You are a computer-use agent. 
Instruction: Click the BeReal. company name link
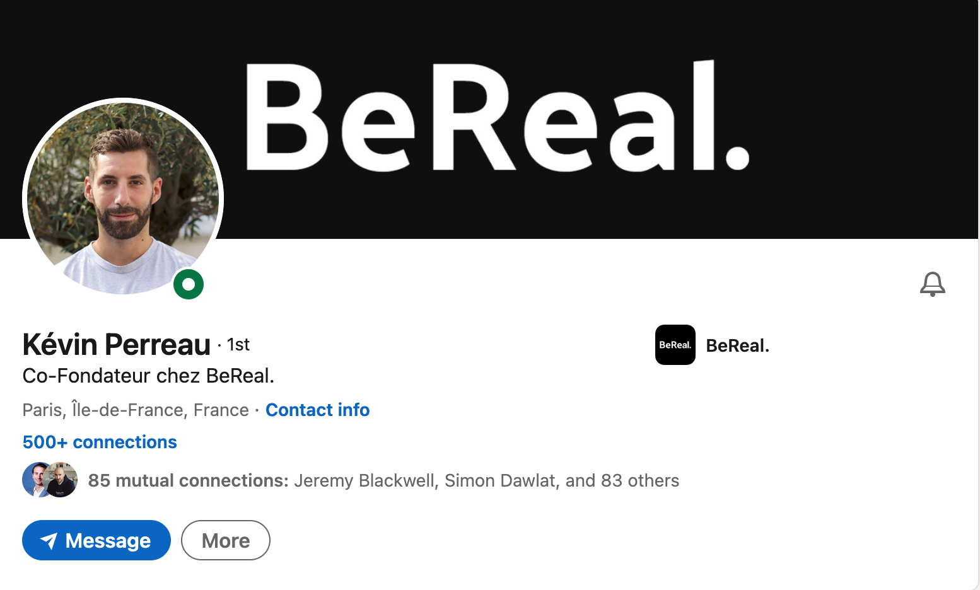[x=737, y=345]
